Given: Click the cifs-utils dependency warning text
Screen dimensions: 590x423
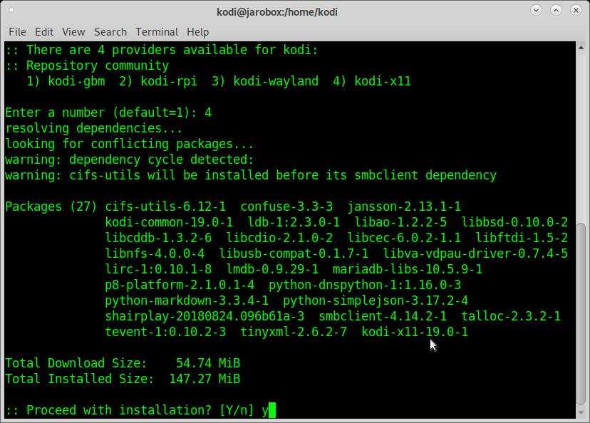Looking at the screenshot, I should click(249, 175).
